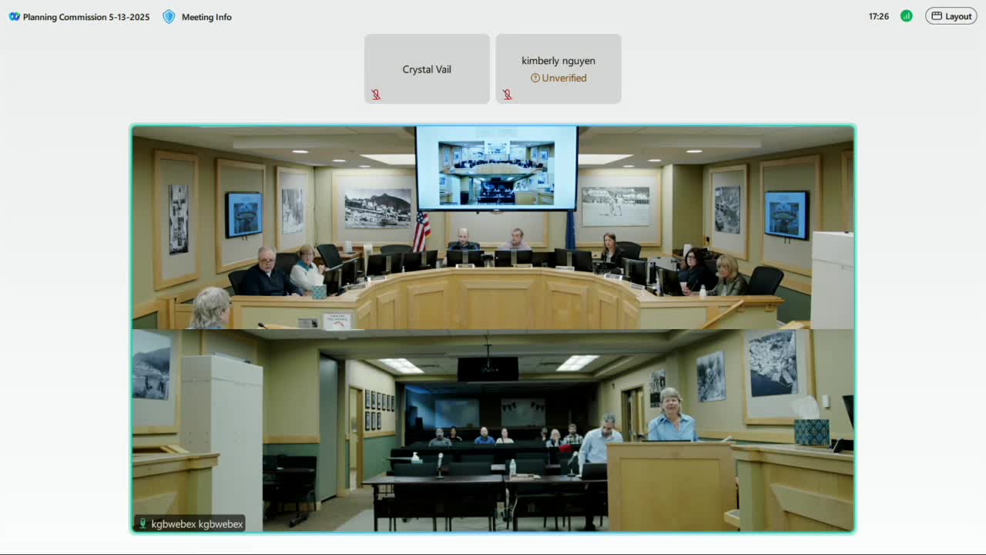The height and width of the screenshot is (555, 986).
Task: Click the Unverified status warning icon
Action: 535,78
